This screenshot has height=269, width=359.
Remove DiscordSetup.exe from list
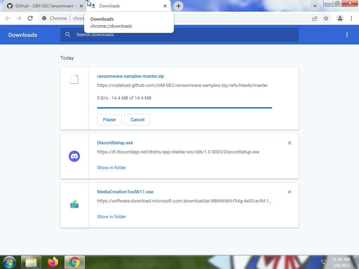point(289,143)
